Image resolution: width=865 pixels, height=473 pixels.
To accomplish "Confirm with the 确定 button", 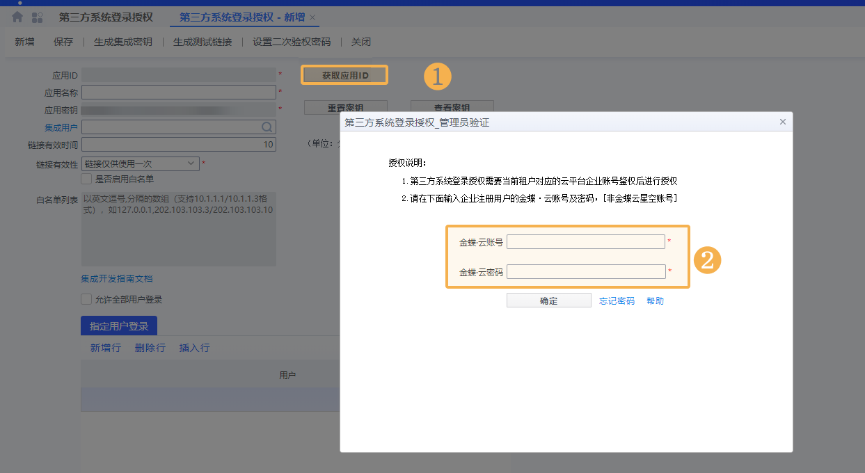I will point(548,300).
